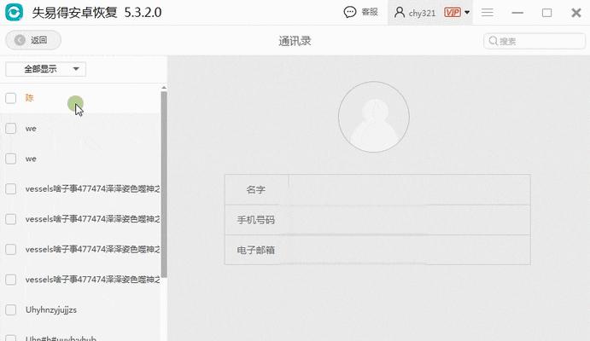Click the 手机号码 phone number value field
The height and width of the screenshot is (341, 590).
[409, 220]
